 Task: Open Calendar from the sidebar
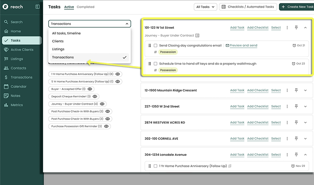[x=18, y=87]
